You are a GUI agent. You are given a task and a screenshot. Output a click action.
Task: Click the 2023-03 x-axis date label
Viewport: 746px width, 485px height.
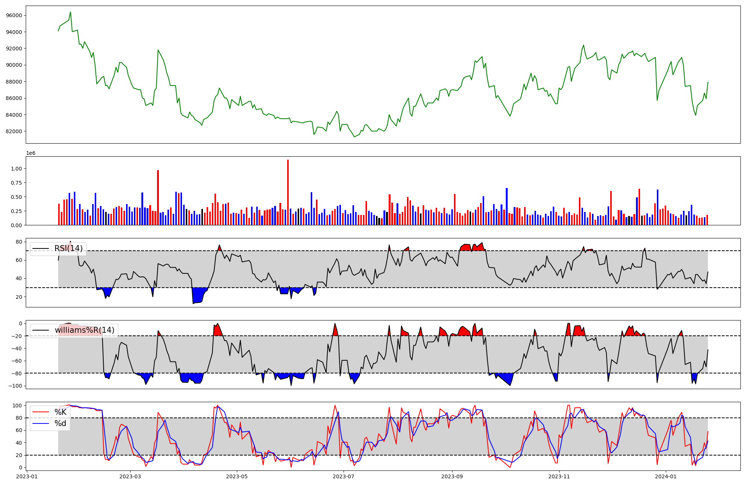pyautogui.click(x=130, y=476)
